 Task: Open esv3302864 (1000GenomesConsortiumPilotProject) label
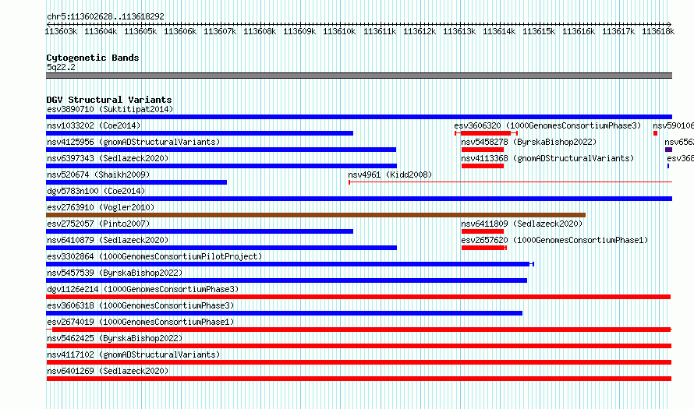[154, 256]
